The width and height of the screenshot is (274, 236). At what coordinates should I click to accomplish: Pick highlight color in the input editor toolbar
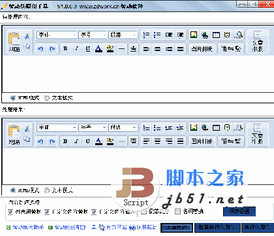pos(110,48)
